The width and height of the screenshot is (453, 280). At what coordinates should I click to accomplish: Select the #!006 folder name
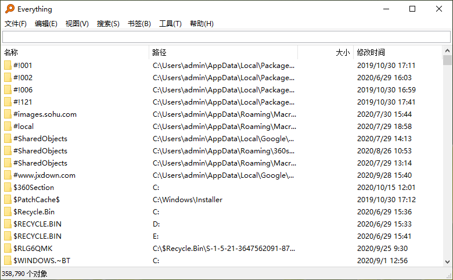(23, 90)
